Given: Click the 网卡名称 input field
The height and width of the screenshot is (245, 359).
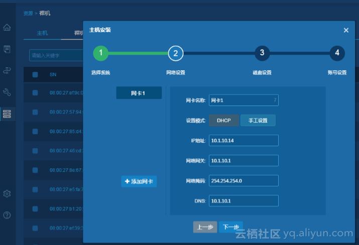Looking at the screenshot, I should coord(244,100).
